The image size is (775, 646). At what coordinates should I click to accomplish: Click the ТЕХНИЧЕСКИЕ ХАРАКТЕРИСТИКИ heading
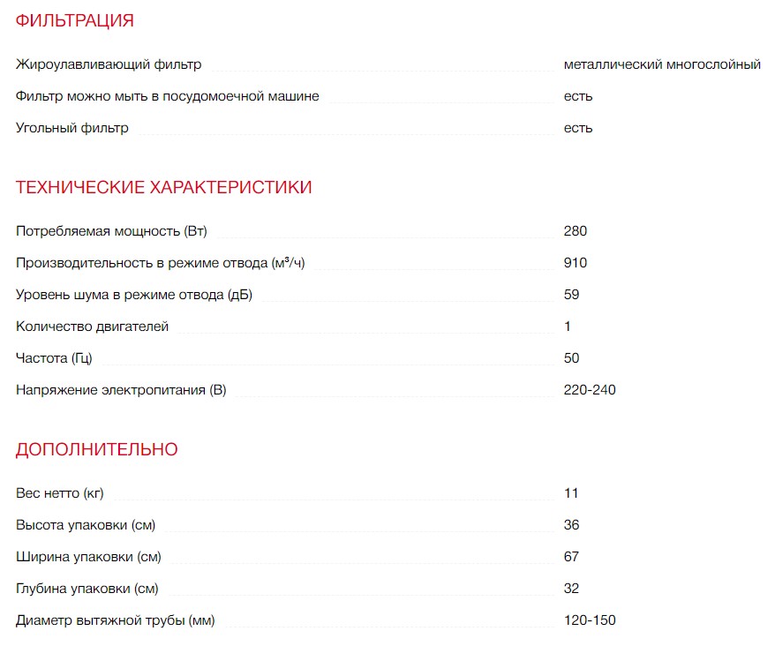(163, 187)
